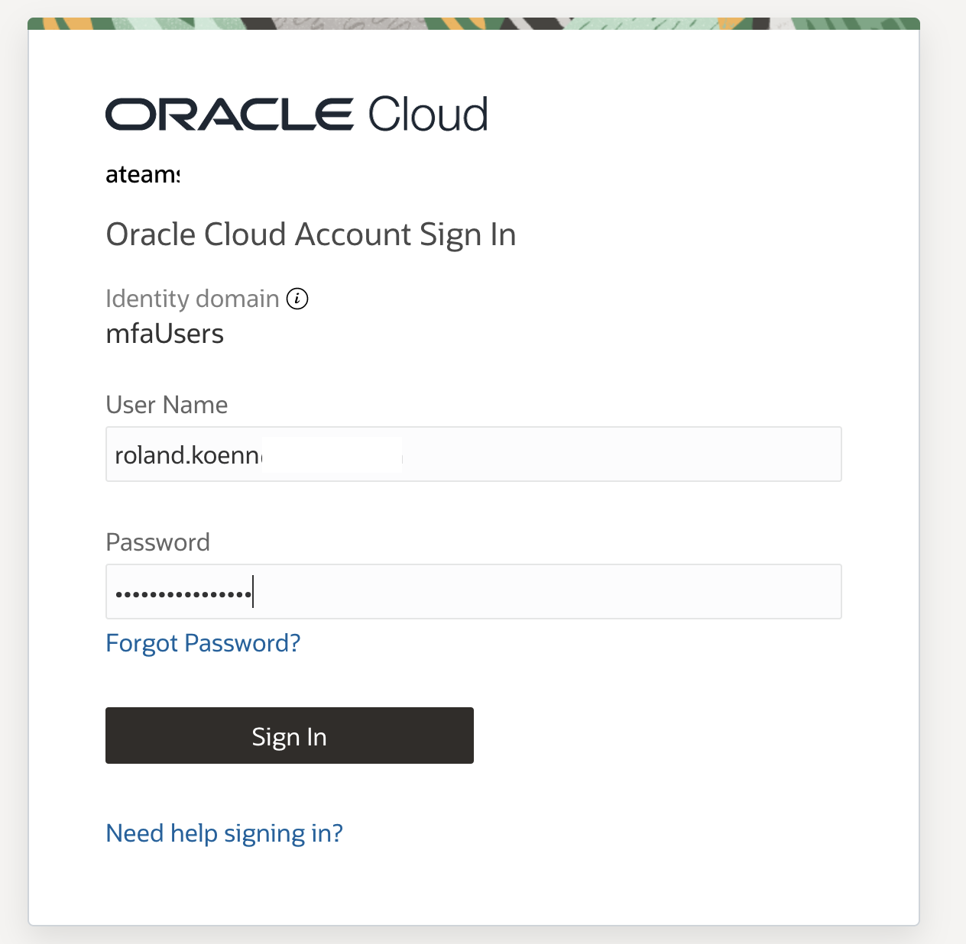The width and height of the screenshot is (966, 944).
Task: Focus the User Name input field
Action: [611, 454]
